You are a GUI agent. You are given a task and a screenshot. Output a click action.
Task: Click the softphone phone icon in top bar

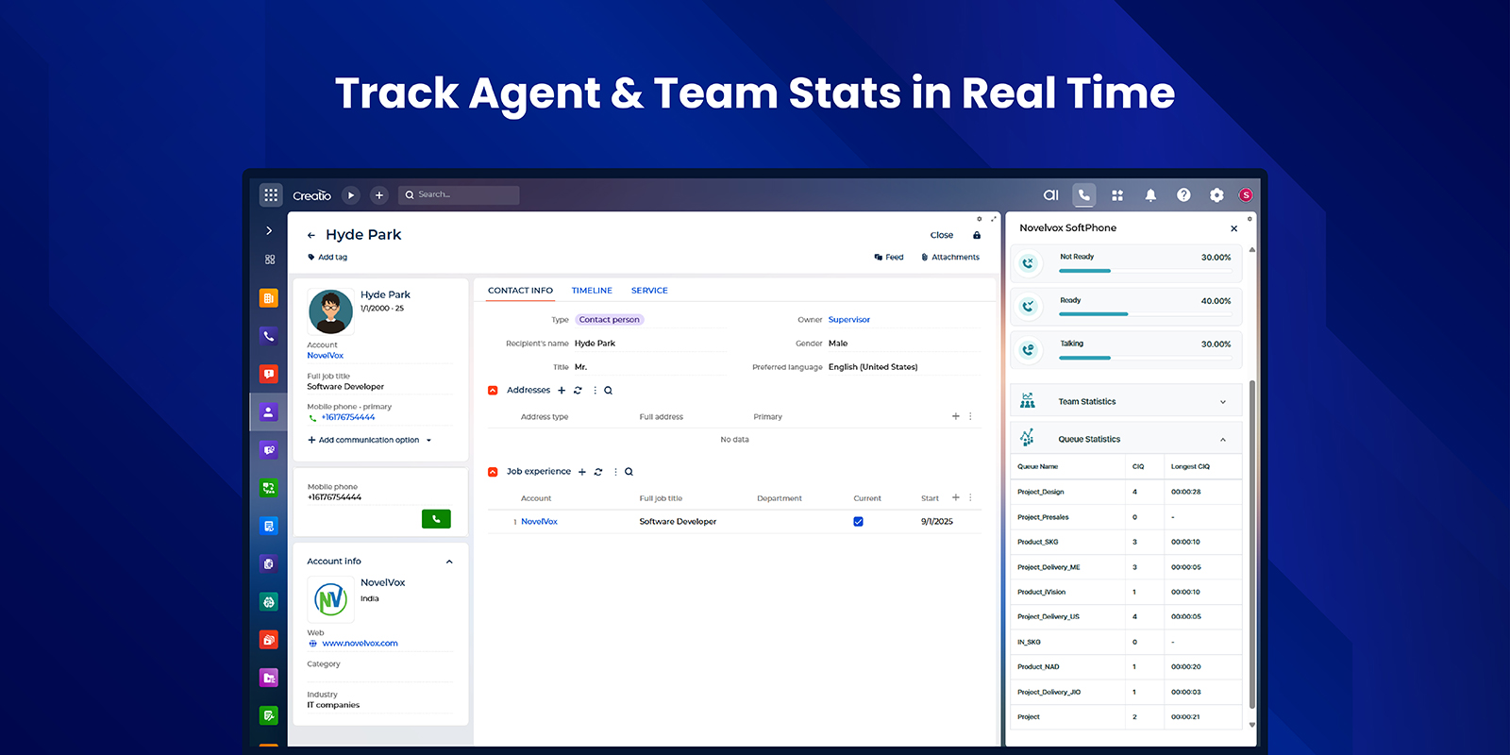pyautogui.click(x=1084, y=194)
